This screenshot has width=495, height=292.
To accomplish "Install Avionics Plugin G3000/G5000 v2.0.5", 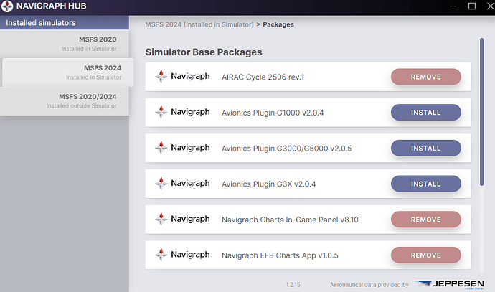I will [x=425, y=148].
